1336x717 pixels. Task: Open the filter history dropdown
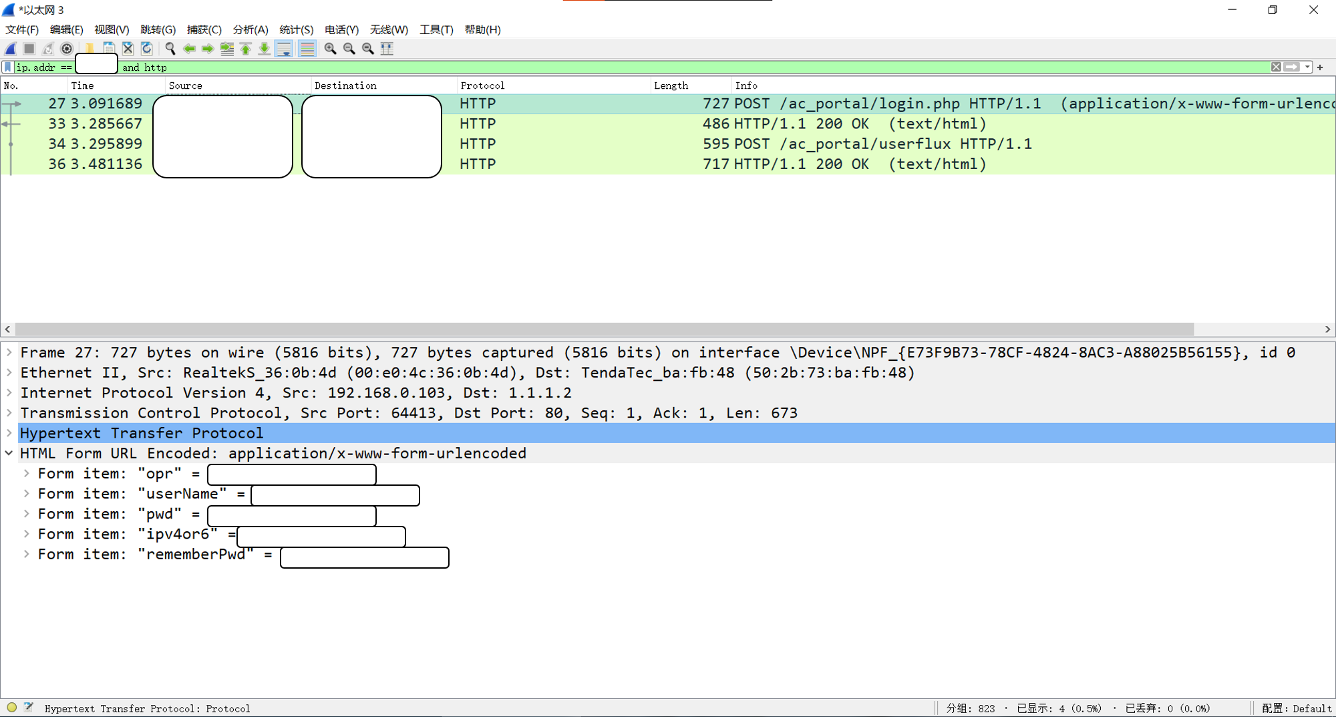click(1307, 67)
